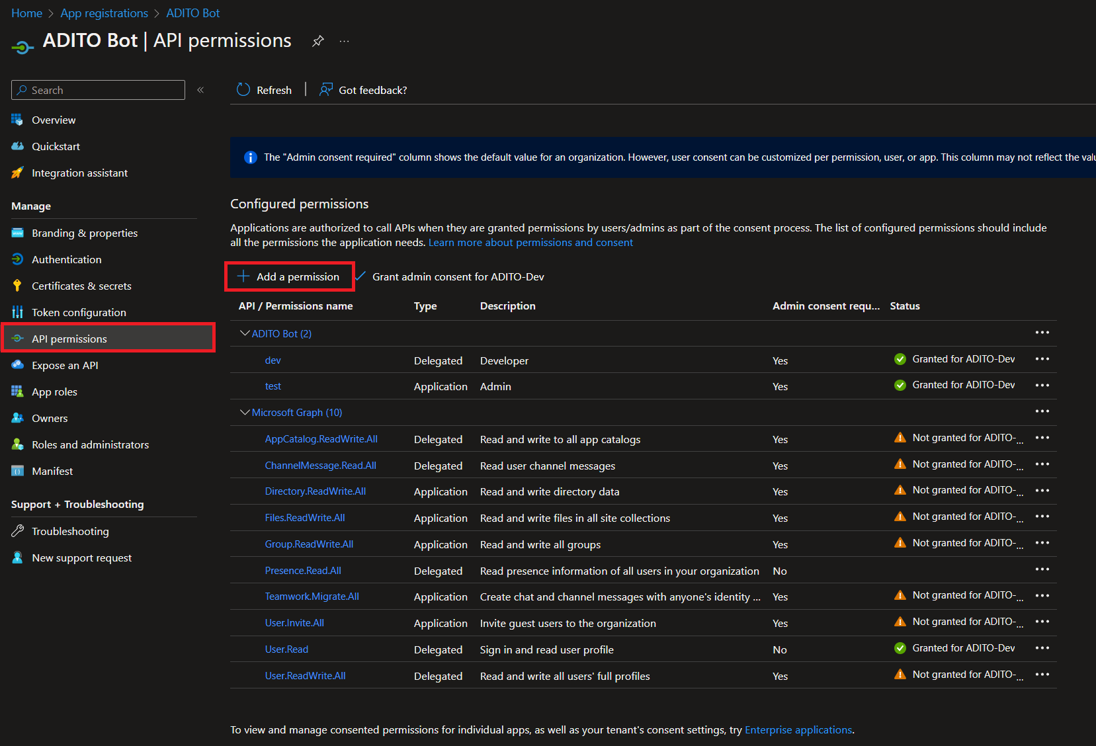Click Type column header
1096x746 pixels.
(425, 306)
